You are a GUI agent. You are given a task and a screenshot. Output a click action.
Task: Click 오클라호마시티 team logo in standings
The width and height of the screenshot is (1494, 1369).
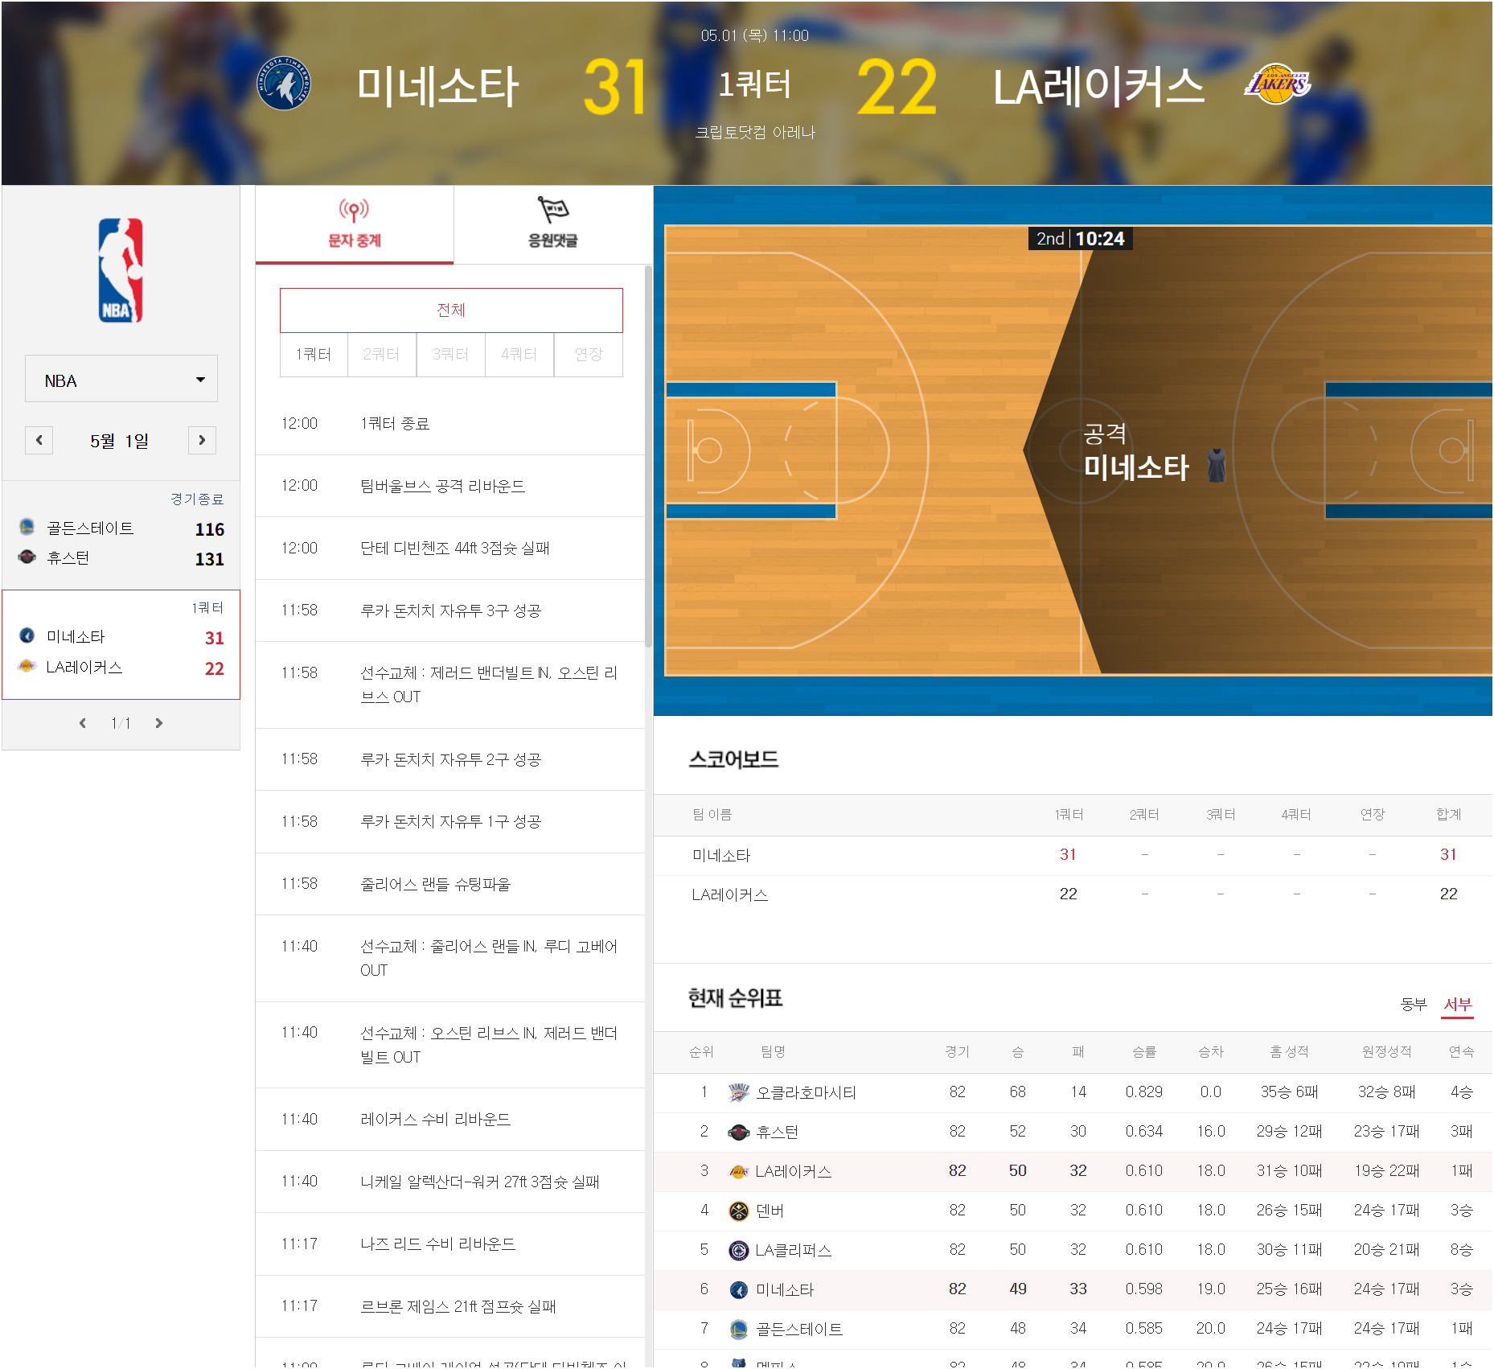click(x=738, y=1092)
